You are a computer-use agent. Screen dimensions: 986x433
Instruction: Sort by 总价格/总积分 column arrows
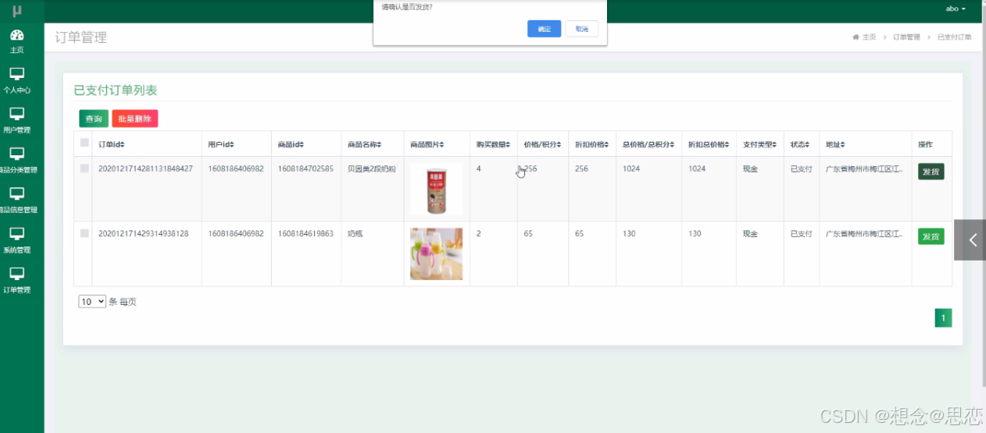[x=672, y=145]
